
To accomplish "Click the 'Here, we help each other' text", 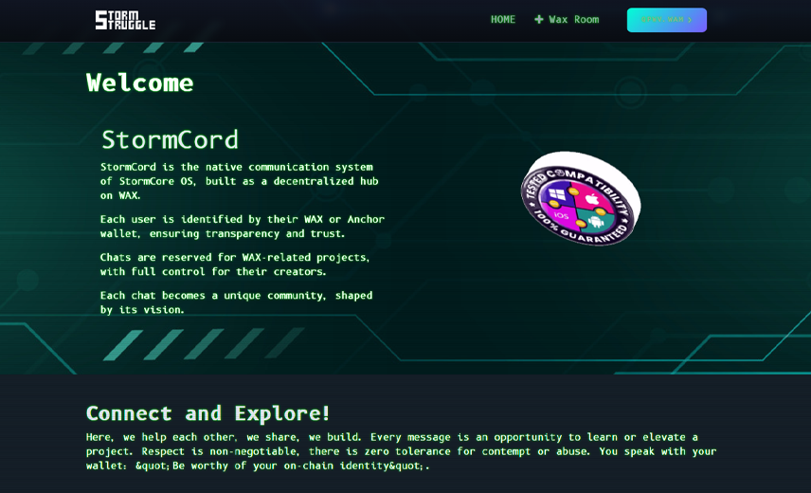I will [401, 451].
